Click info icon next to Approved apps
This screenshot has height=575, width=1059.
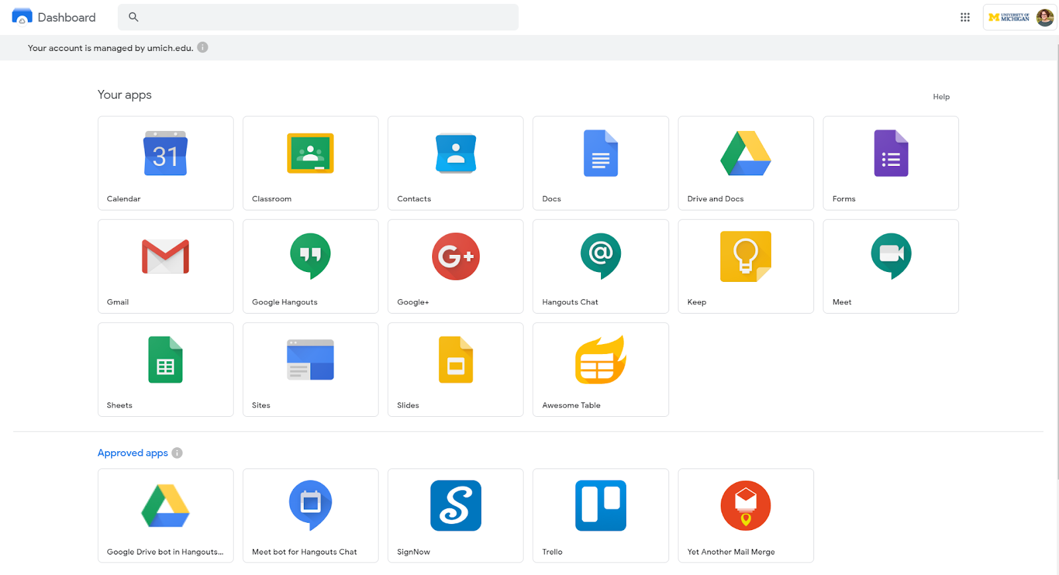tap(177, 453)
